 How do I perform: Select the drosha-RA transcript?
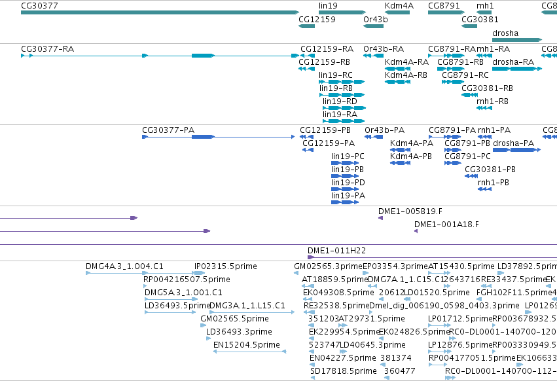[x=517, y=69]
